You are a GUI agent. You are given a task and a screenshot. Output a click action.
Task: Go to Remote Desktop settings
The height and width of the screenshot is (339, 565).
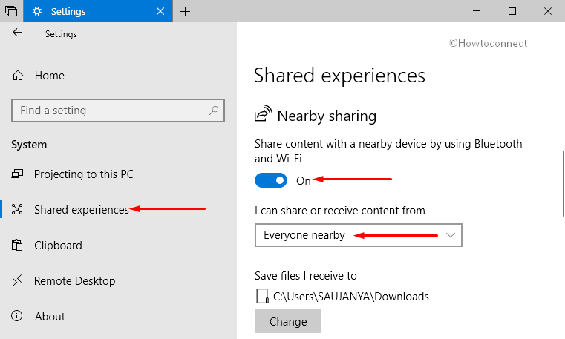74,280
